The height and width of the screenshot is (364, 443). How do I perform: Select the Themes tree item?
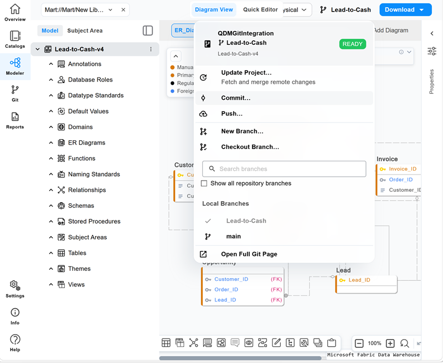(x=79, y=269)
